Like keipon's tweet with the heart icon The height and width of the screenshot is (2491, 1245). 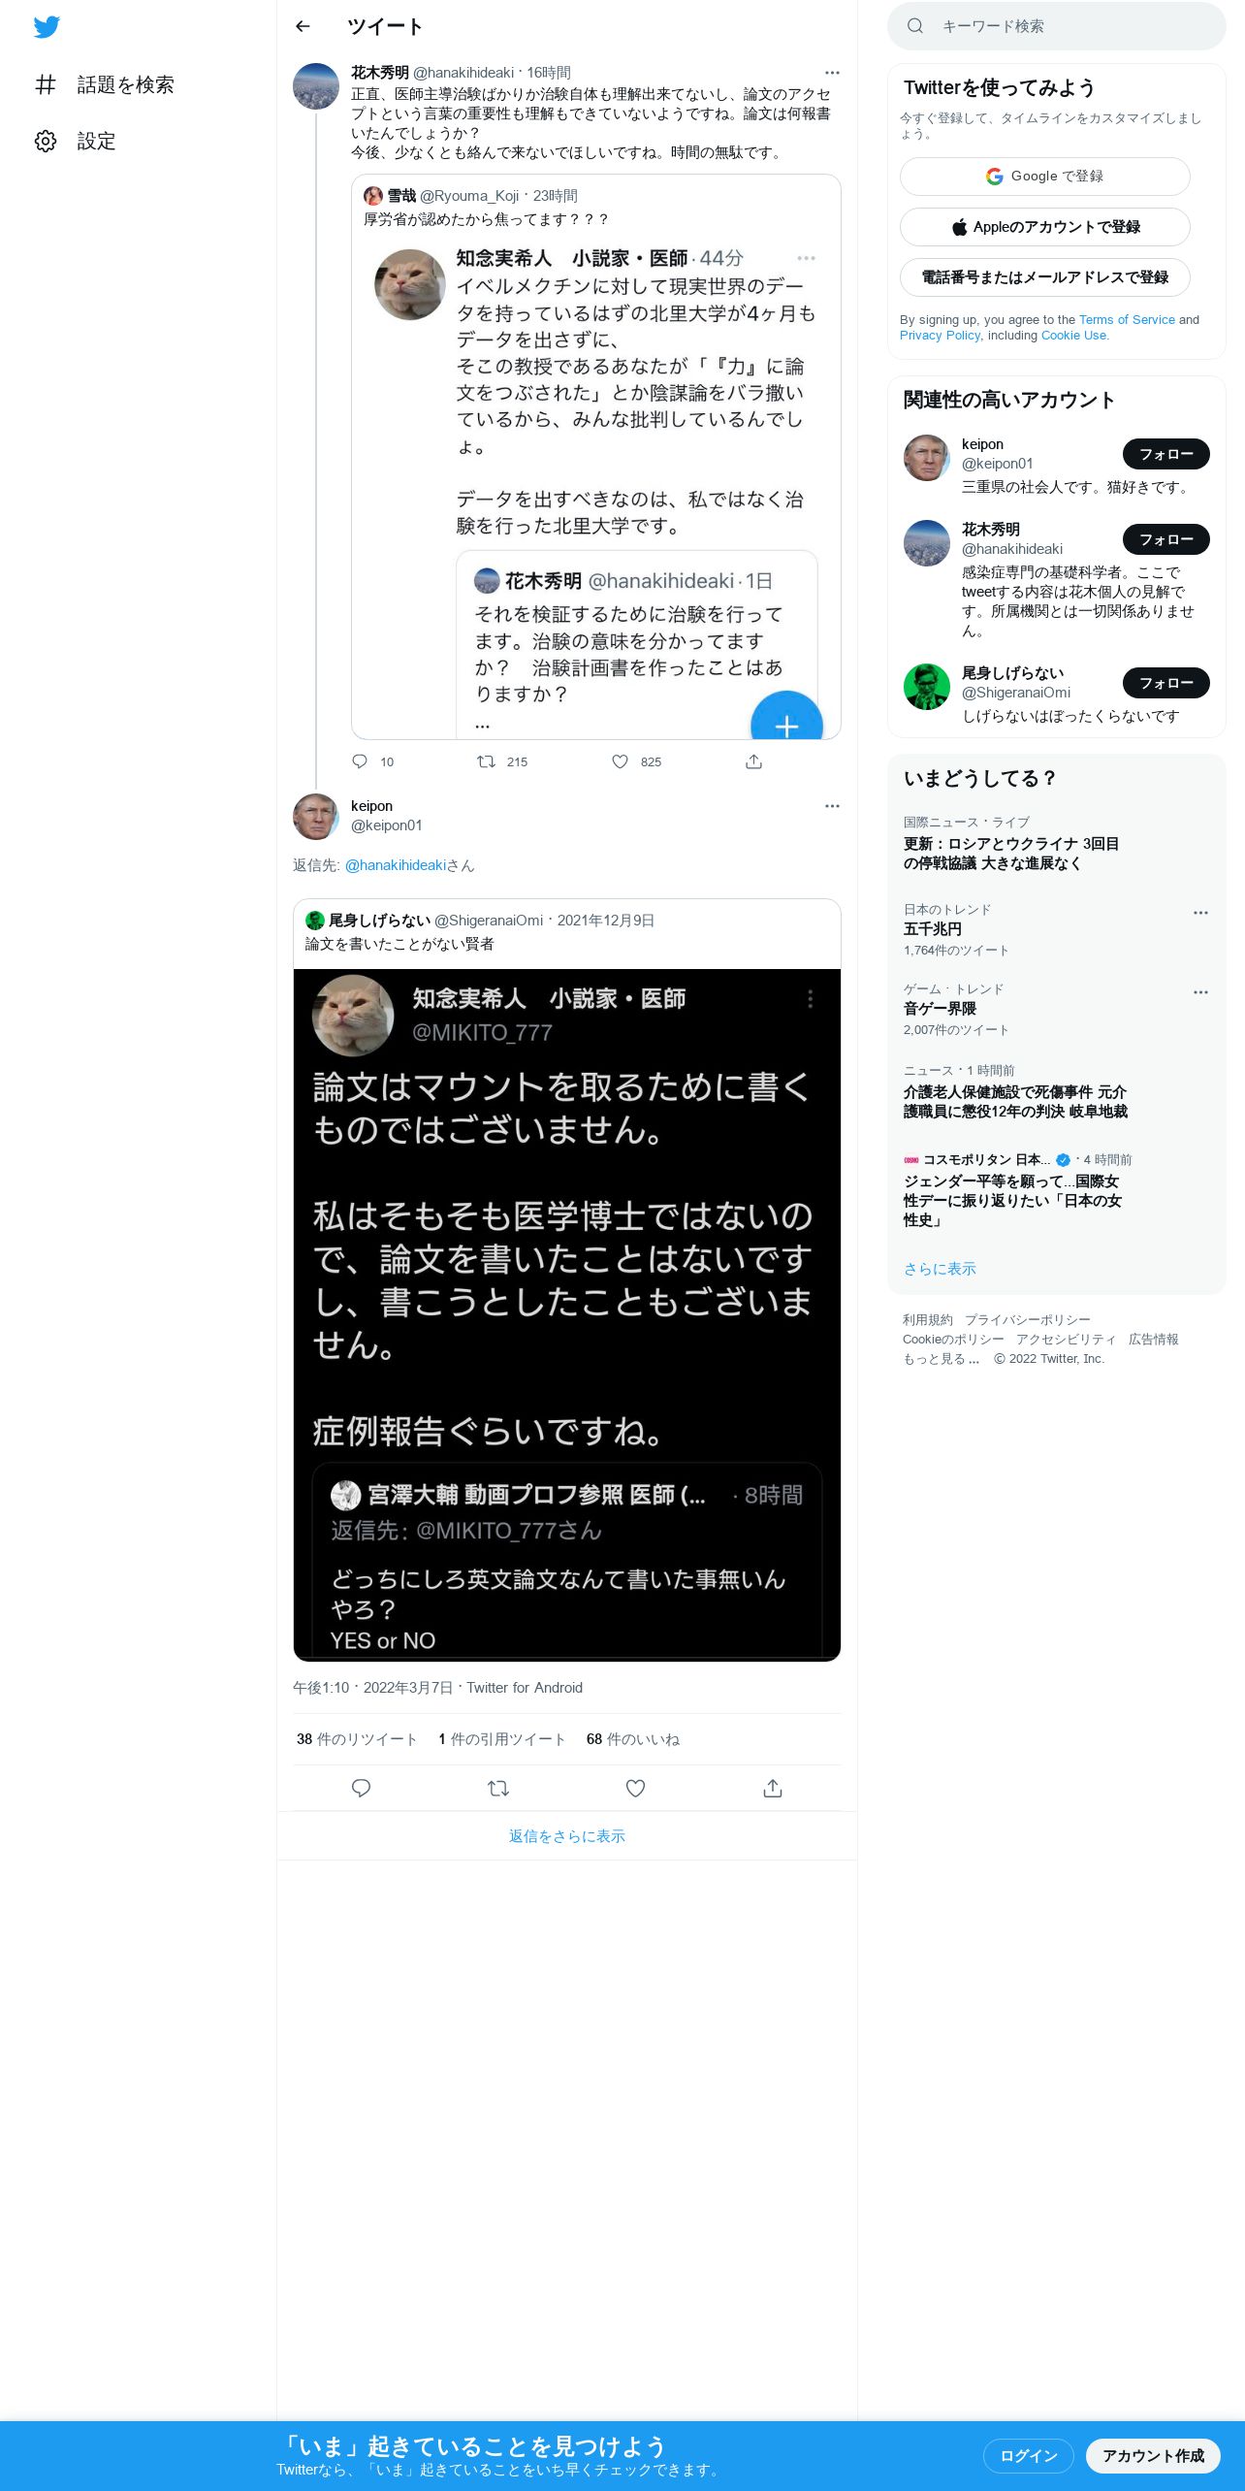point(635,1788)
